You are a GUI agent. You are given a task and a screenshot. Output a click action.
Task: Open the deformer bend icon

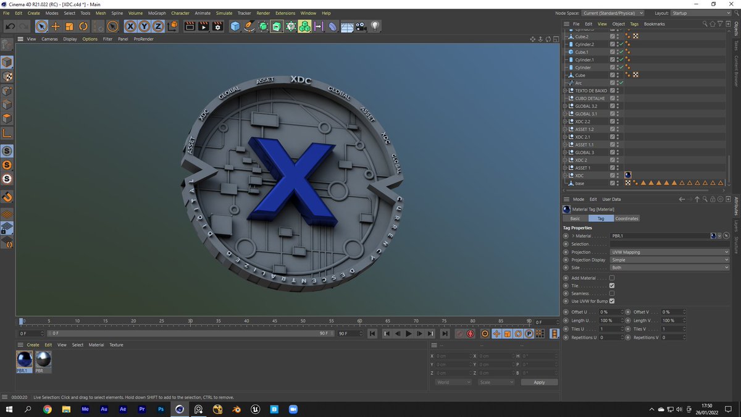(x=333, y=27)
